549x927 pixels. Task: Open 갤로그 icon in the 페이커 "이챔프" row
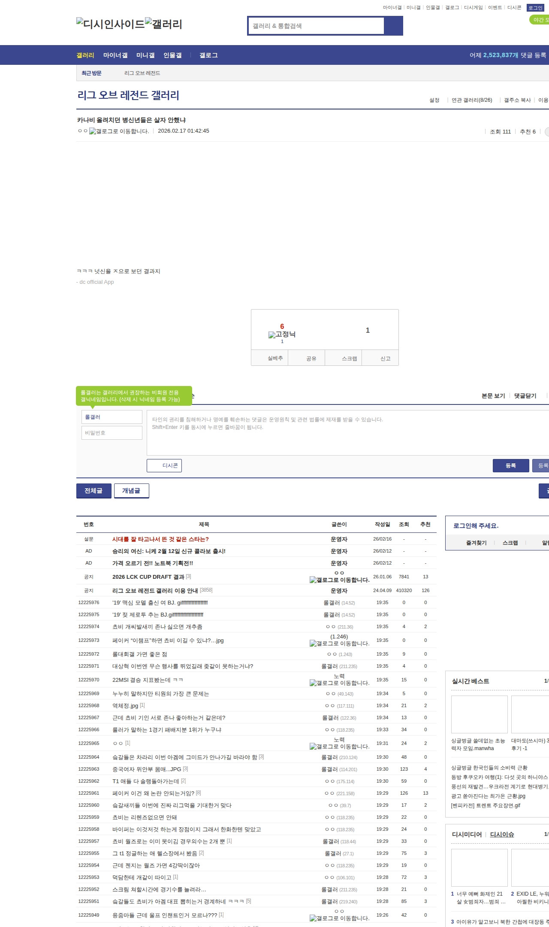[340, 644]
